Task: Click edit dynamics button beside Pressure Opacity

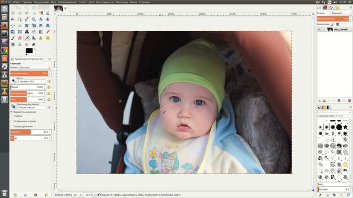Action: pos(49,107)
